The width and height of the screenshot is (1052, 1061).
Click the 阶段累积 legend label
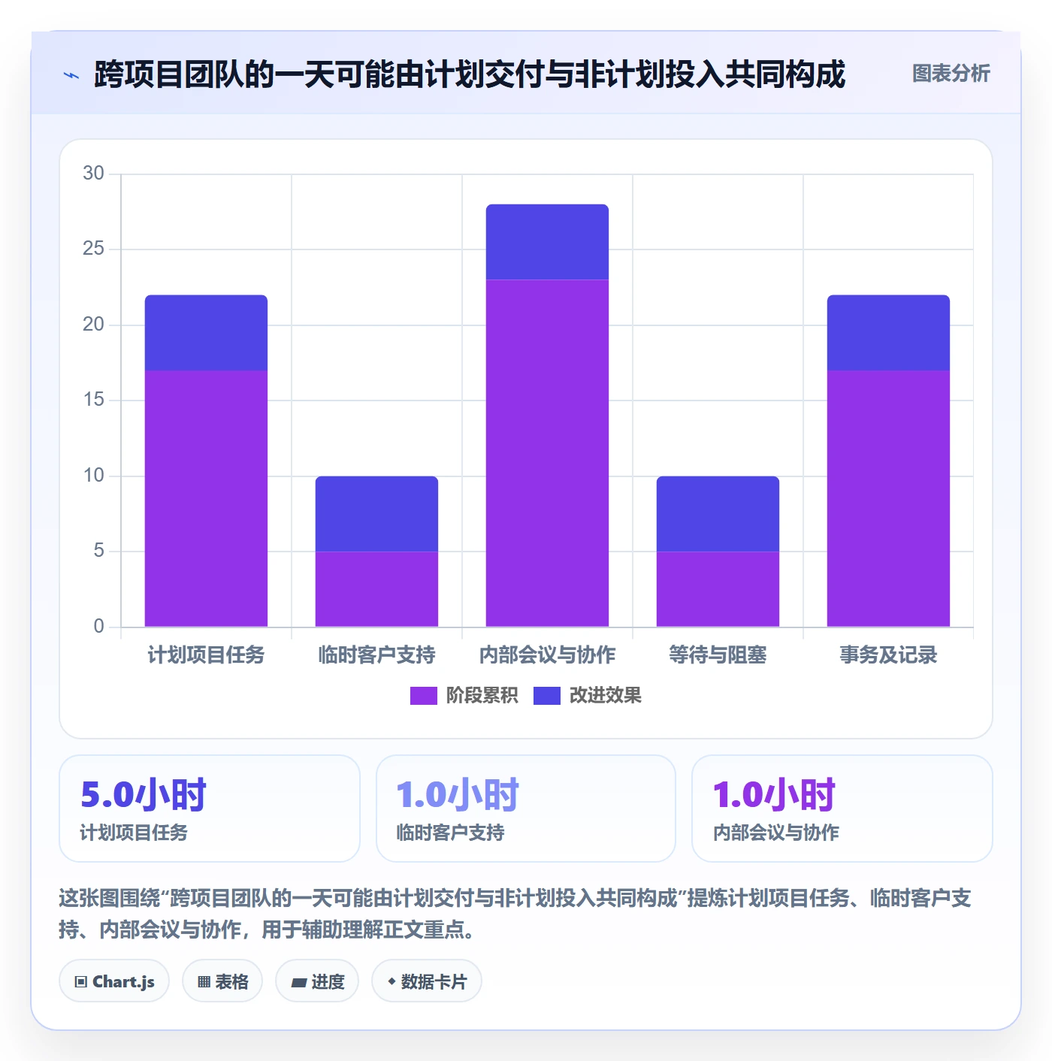482,696
